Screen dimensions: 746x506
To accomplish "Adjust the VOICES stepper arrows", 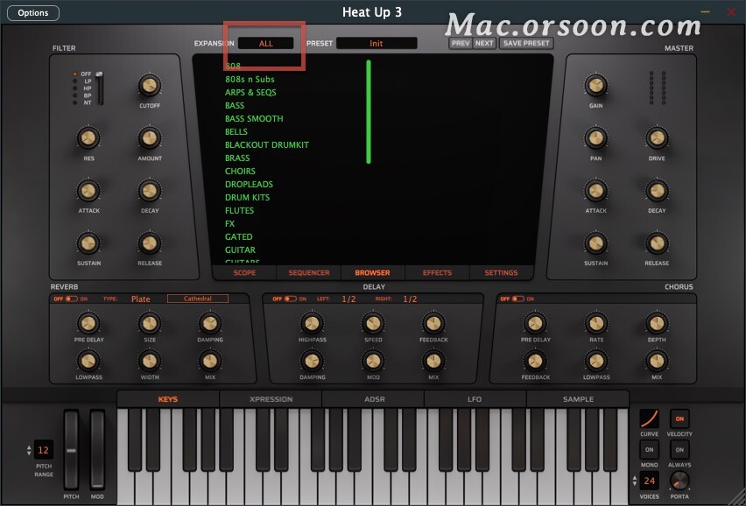I will 634,481.
